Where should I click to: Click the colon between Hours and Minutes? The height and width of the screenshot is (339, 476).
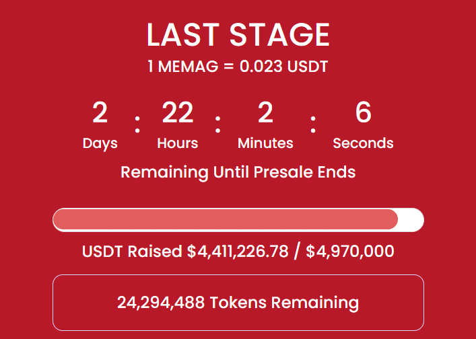[x=217, y=124]
